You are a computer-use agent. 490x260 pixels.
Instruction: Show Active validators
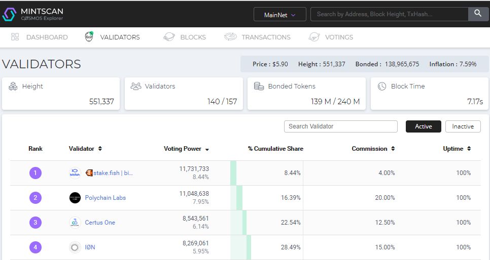[x=424, y=126]
